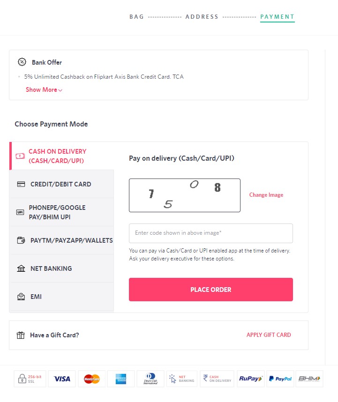Click the credit/debit card icon
Viewport: 338px width, 402px height.
click(x=21, y=184)
